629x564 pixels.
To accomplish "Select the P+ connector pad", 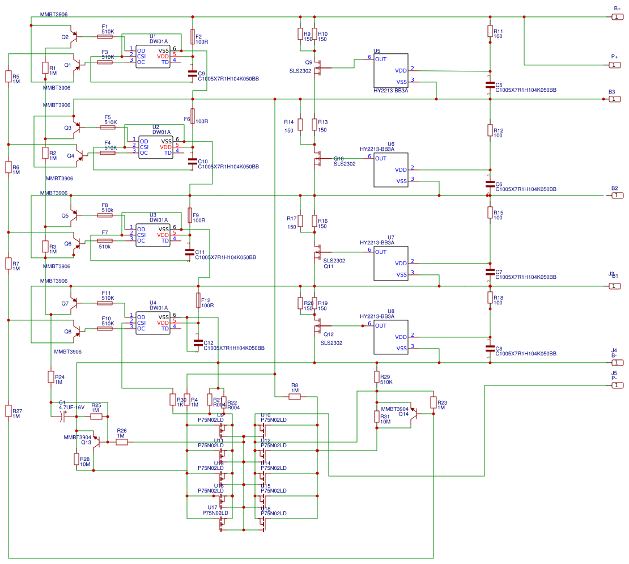I will (x=615, y=65).
